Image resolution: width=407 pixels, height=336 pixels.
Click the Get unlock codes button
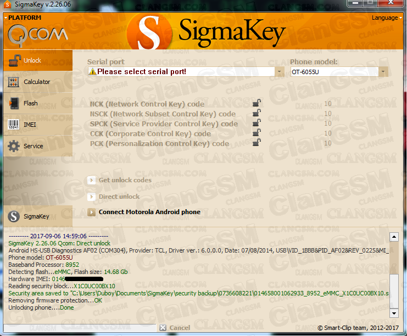pyautogui.click(x=120, y=180)
